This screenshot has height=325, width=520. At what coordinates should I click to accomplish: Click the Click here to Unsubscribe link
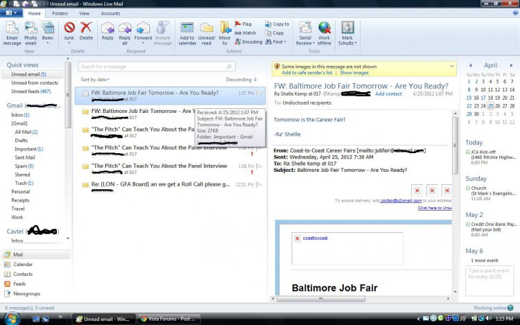435,208
